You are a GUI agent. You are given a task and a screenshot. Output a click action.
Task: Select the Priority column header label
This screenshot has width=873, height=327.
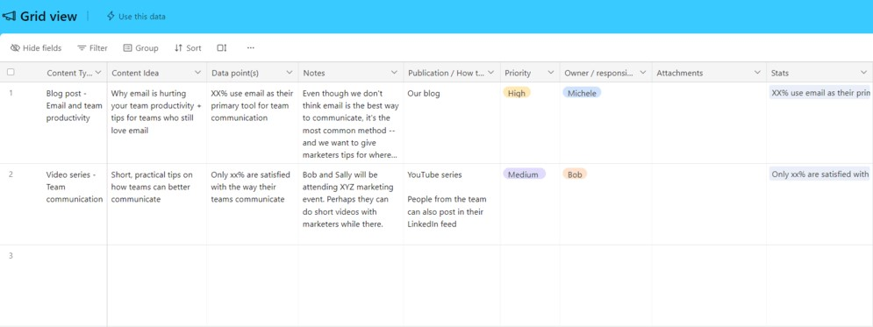518,73
